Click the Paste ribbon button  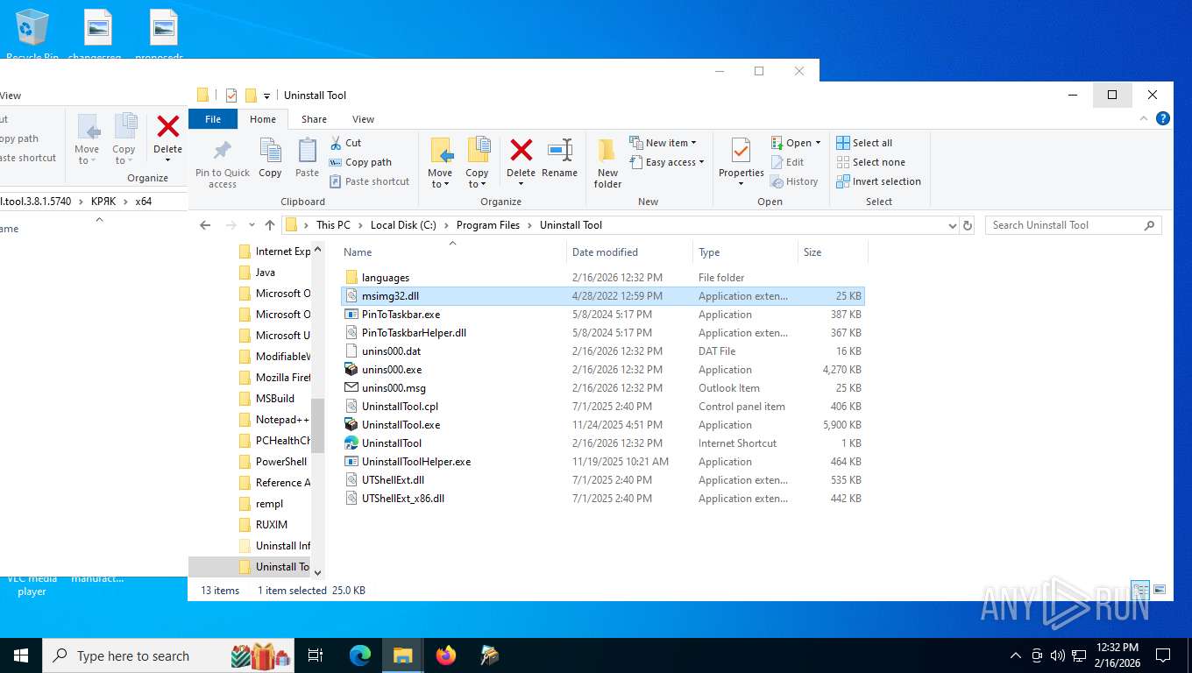click(307, 159)
